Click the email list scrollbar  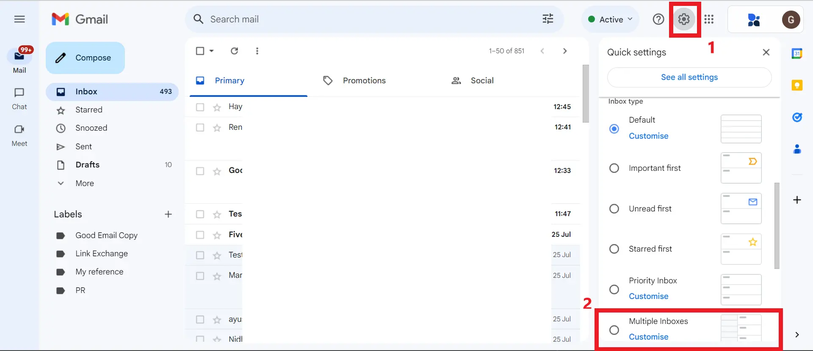[x=586, y=93]
